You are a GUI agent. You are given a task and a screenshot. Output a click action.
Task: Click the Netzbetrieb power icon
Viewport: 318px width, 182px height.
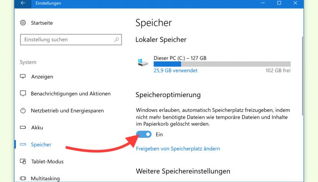(x=23, y=111)
